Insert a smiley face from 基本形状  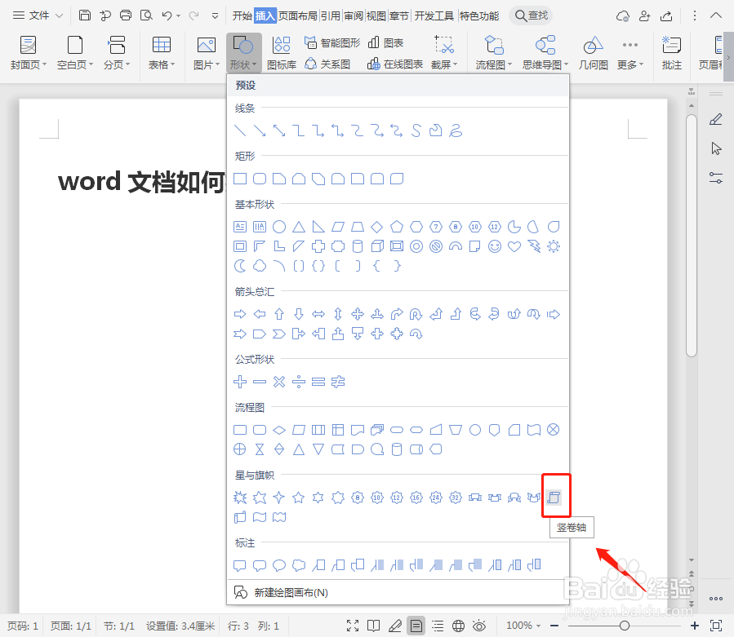[495, 246]
